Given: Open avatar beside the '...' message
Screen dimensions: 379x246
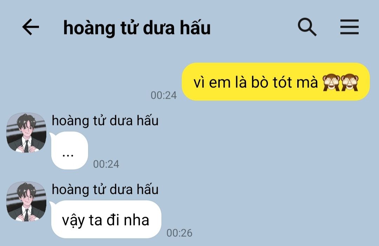Looking at the screenshot, I should 26,132.
